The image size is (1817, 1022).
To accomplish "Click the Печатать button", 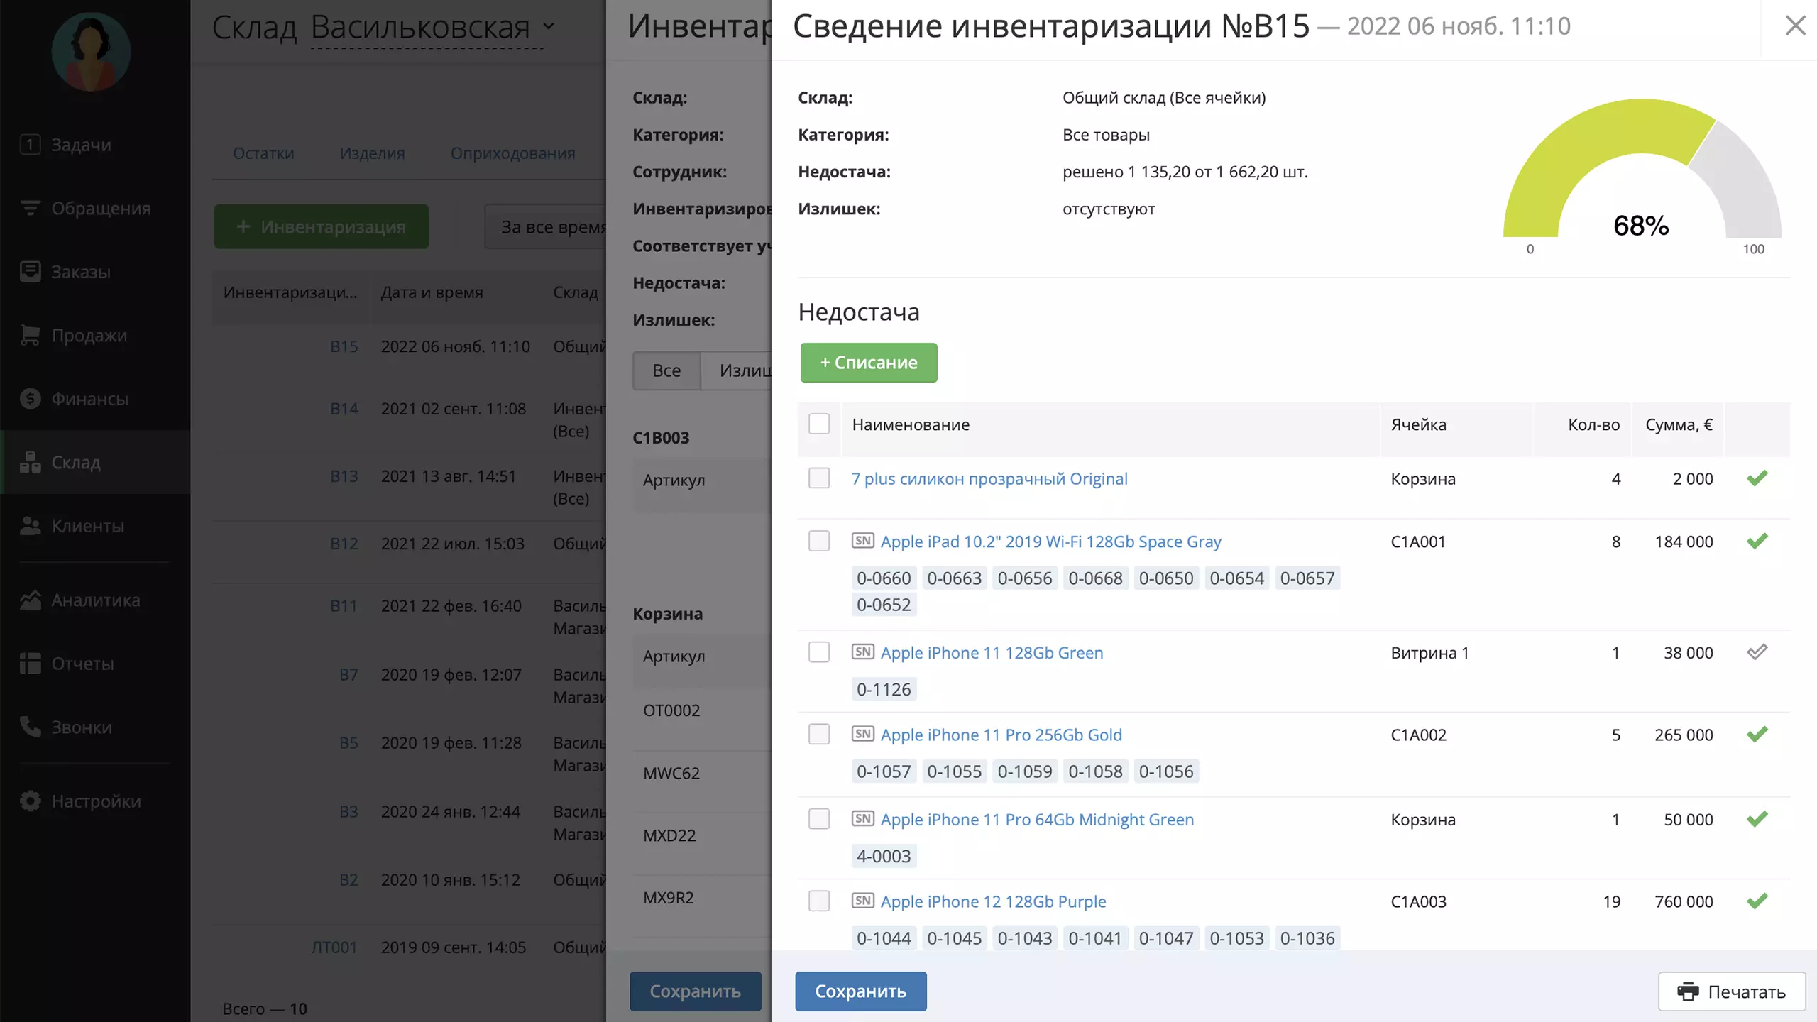I will pyautogui.click(x=1732, y=991).
